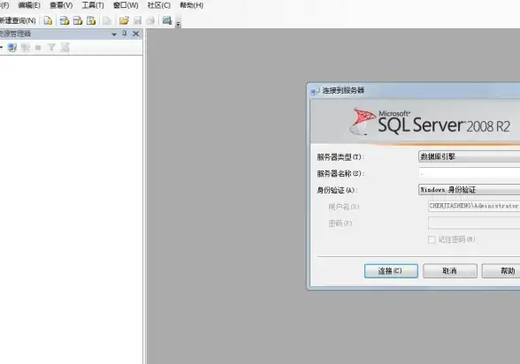Click the 帮助 button in the dialog
The height and width of the screenshot is (364, 520).
[501, 271]
